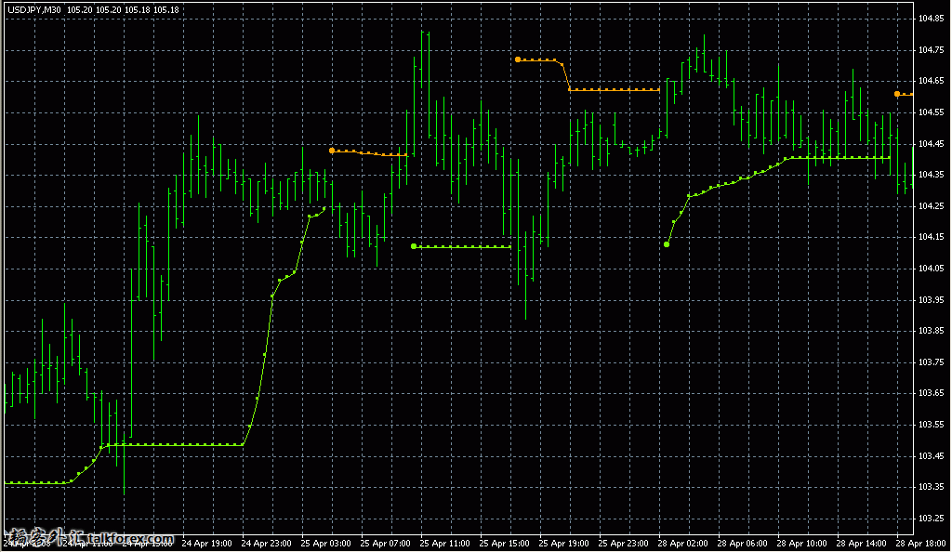Click the 28 Apr 18:00 time label
Screen dimensions: 952x552
(x=920, y=544)
